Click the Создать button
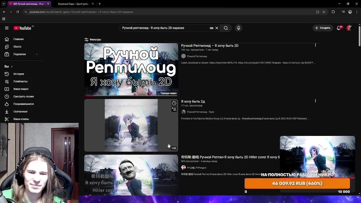The width and height of the screenshot is (361, 203). [x=323, y=28]
